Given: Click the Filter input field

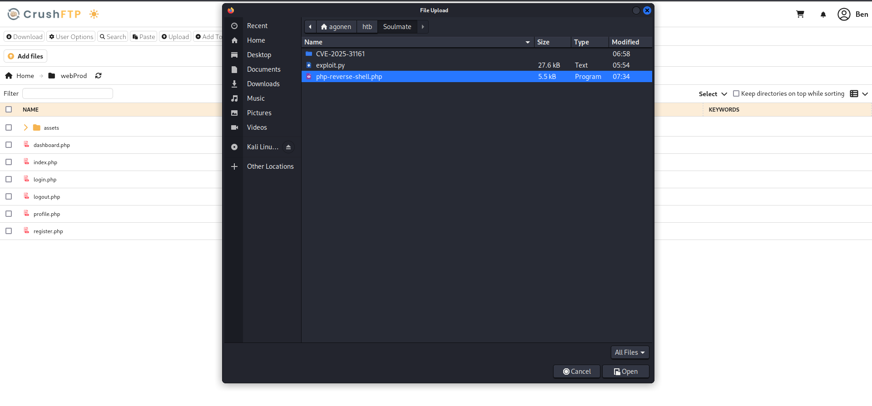Looking at the screenshot, I should click(68, 93).
